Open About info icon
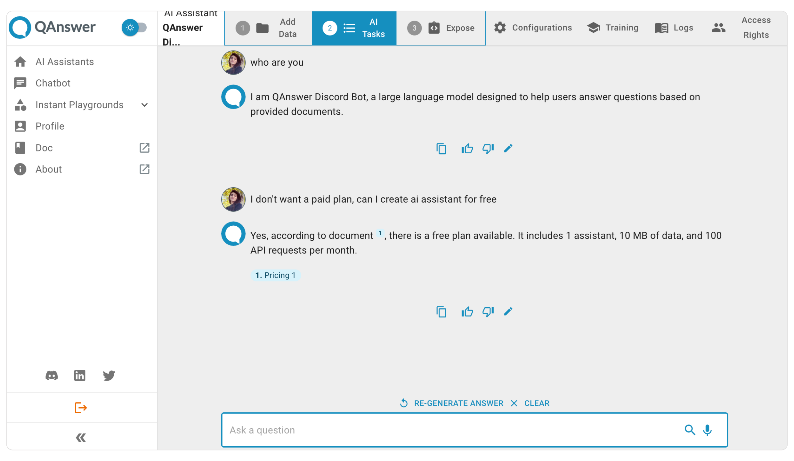794x461 pixels. click(x=20, y=169)
